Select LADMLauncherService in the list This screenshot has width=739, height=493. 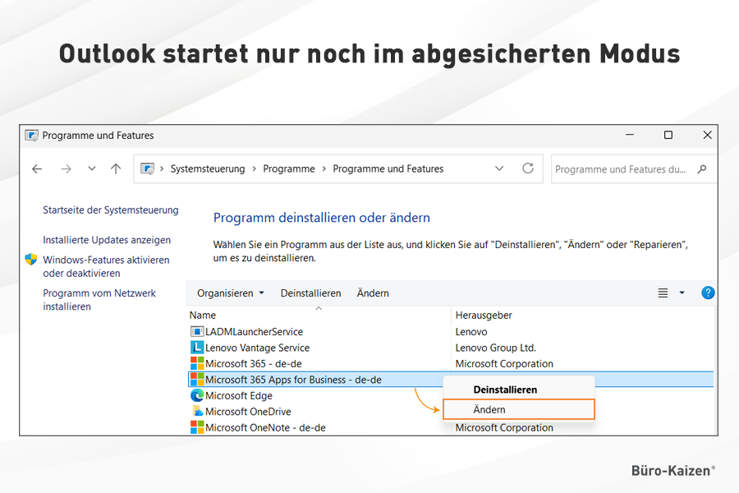pos(254,332)
